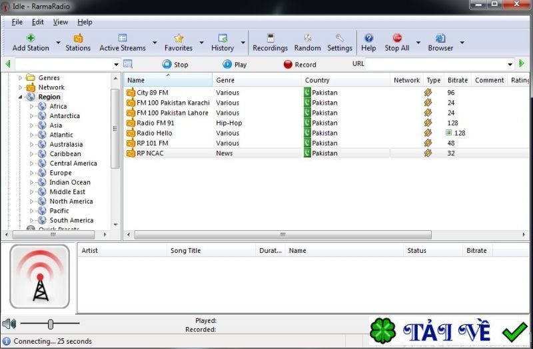Image resolution: width=533 pixels, height=349 pixels.
Task: Click the green go arrow beside URL
Action: (x=522, y=63)
